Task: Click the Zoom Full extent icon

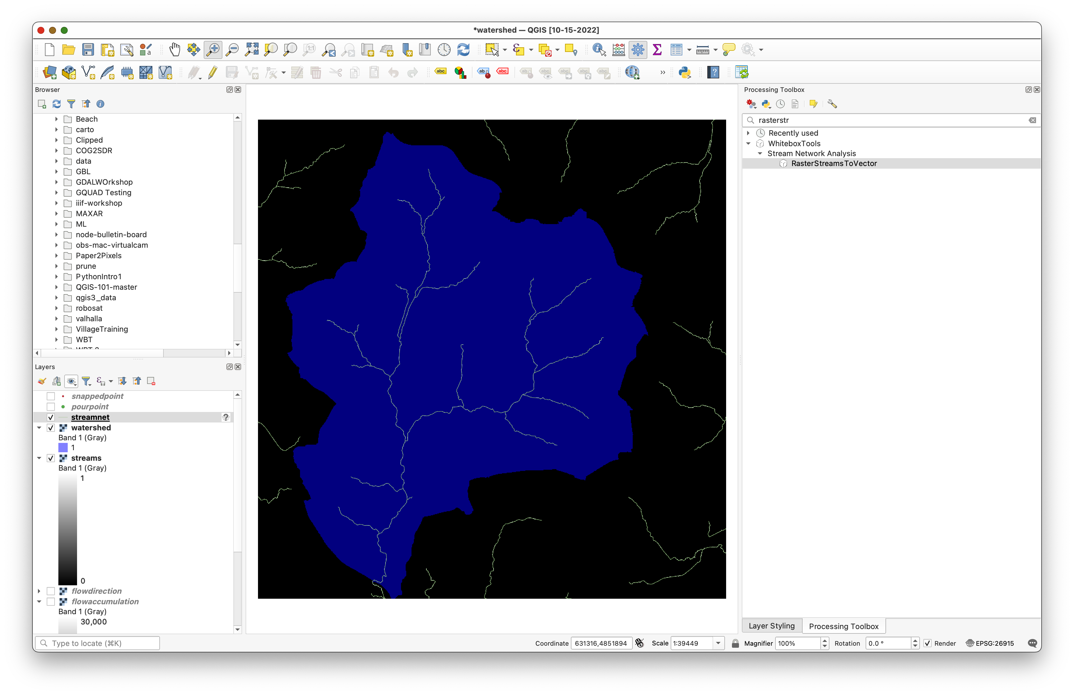Action: 251,50
